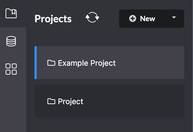Click the Projects panel heading

pos(53,19)
